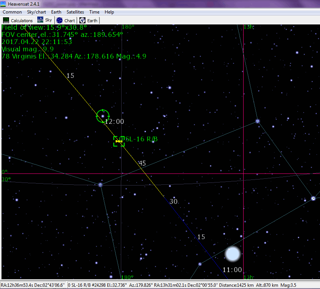320x289 pixels.
Task: Click the SL-16 R/B satellite label
Action: (x=142, y=139)
